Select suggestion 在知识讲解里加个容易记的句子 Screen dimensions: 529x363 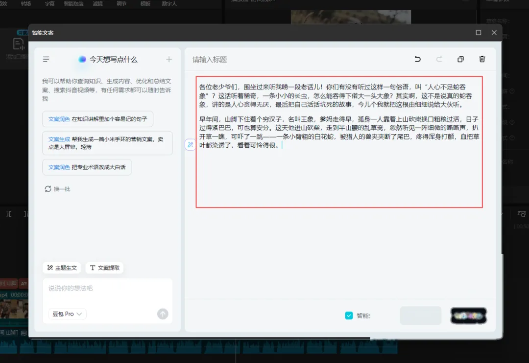[x=97, y=119]
